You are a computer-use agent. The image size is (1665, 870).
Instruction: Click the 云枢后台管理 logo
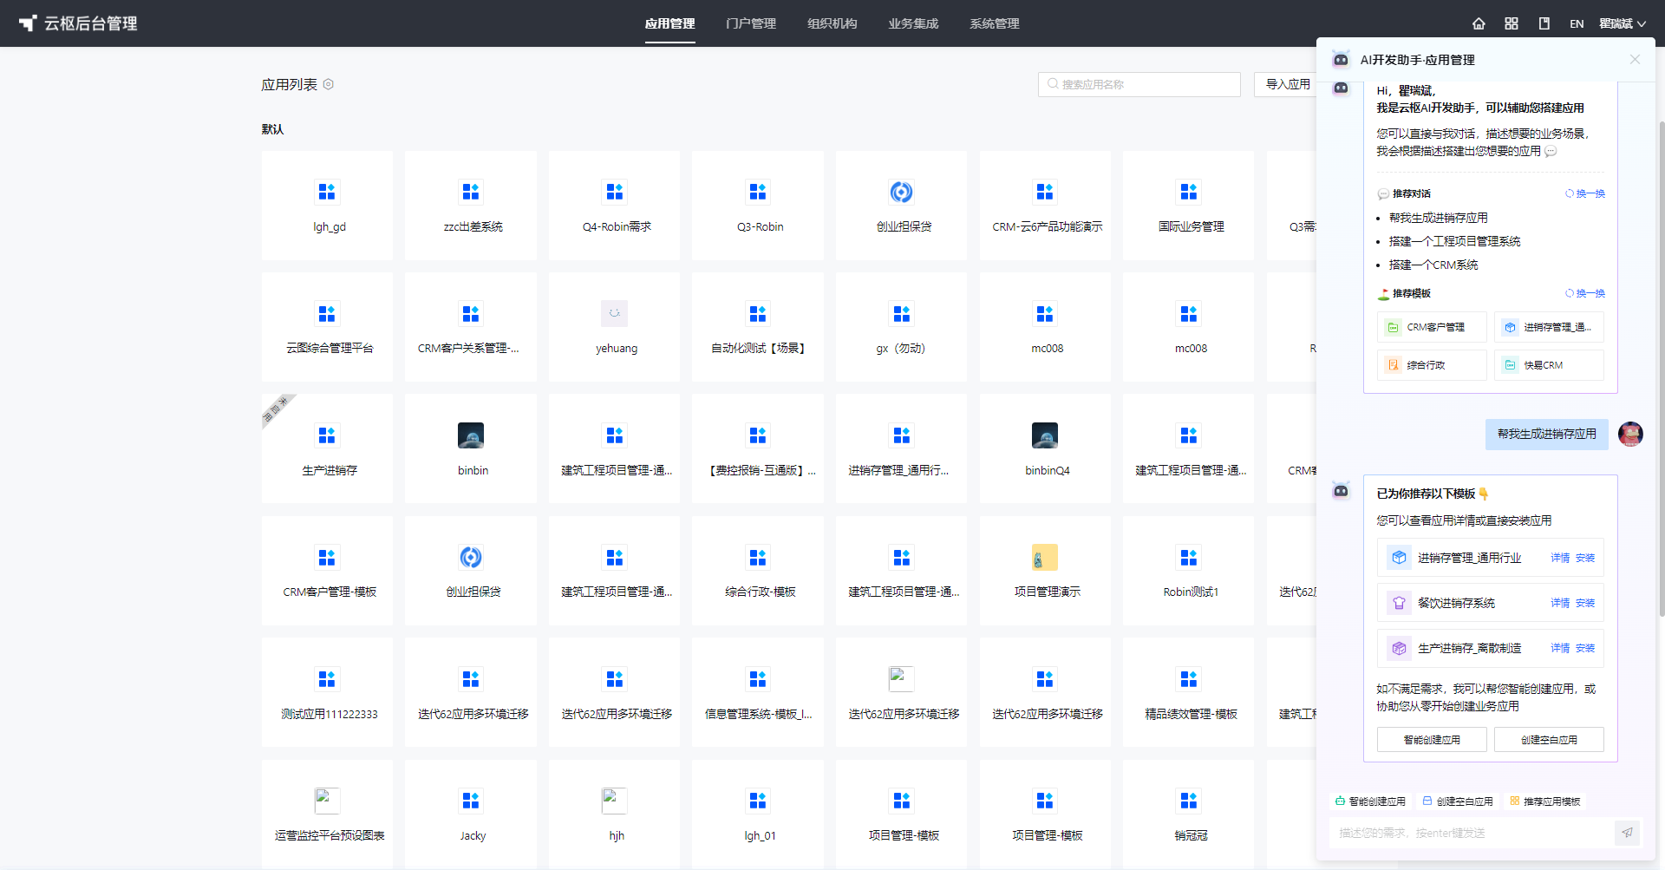[x=78, y=23]
